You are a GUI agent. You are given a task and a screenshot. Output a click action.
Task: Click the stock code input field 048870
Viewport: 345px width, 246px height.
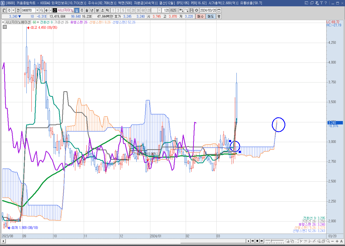point(28,10)
